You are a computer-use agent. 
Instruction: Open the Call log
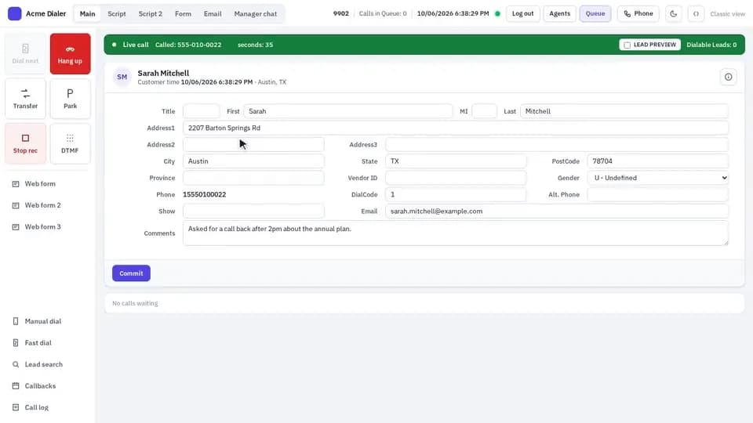pyautogui.click(x=48, y=407)
